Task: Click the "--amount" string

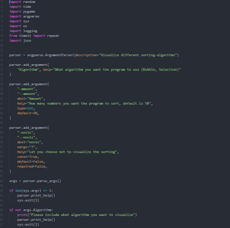Action: [27, 94]
